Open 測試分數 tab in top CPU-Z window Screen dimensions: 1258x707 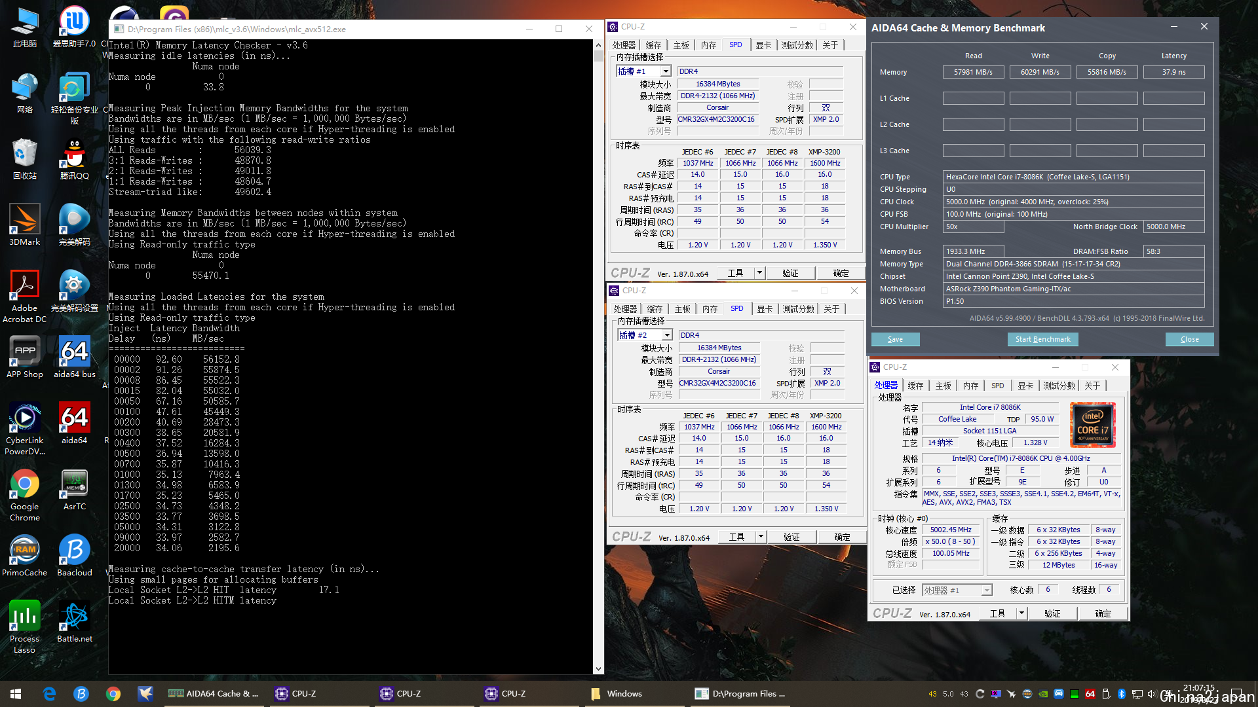(x=797, y=45)
